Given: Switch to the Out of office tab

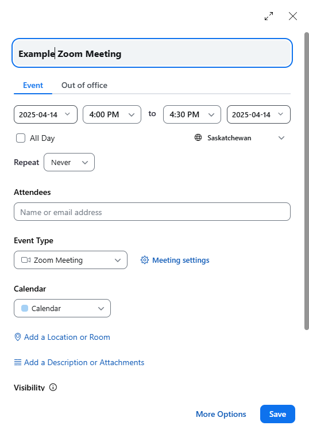Looking at the screenshot, I should pos(84,85).
